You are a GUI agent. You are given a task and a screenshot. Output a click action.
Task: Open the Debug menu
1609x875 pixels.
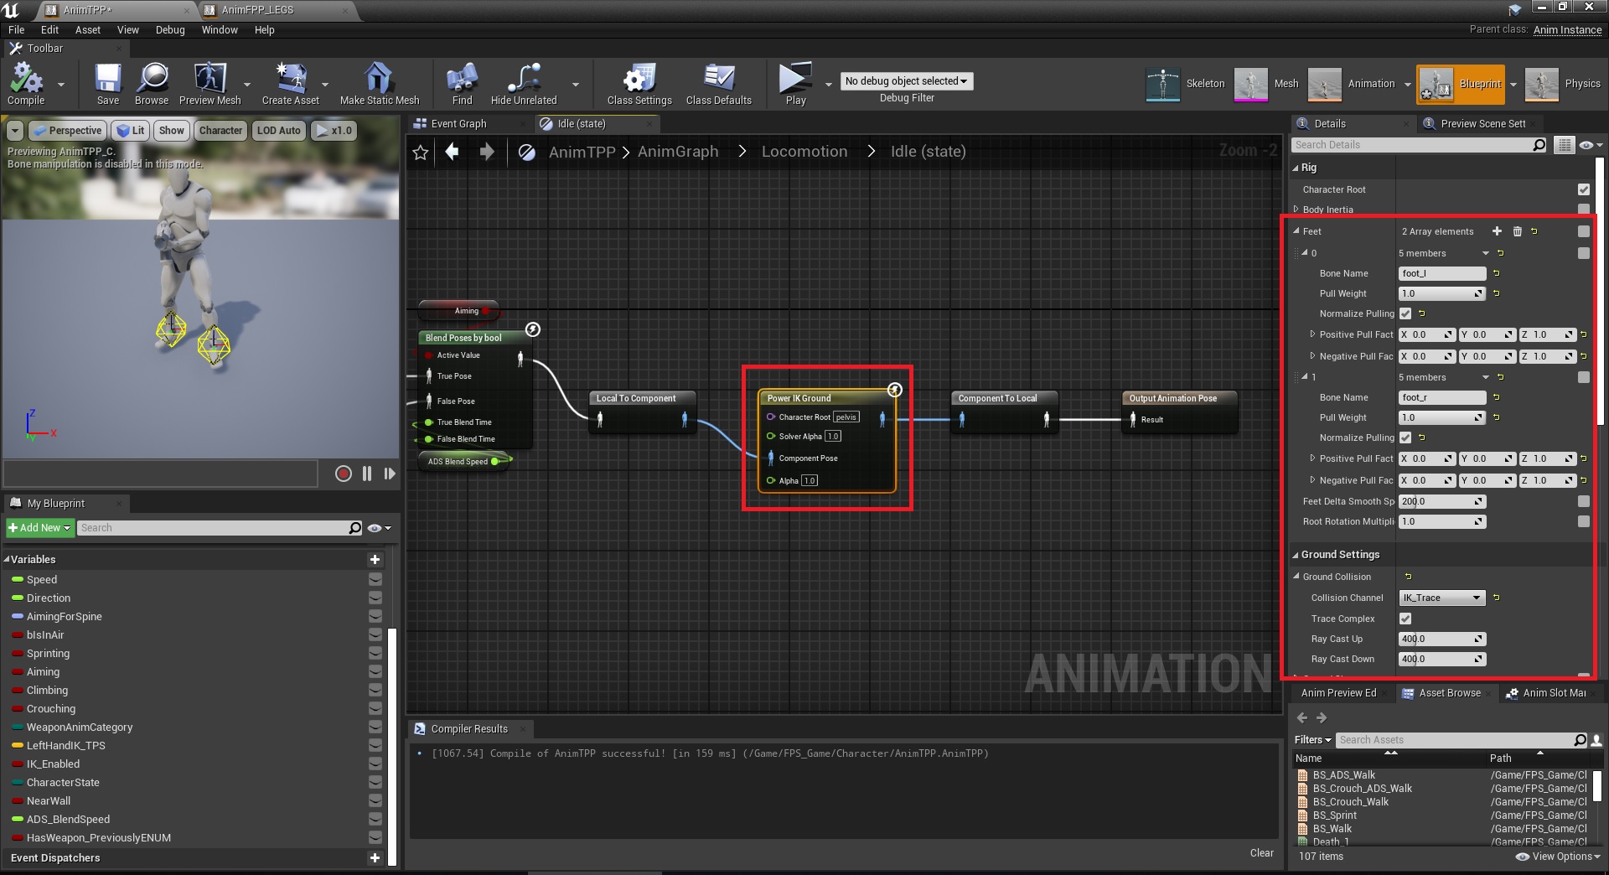[170, 29]
